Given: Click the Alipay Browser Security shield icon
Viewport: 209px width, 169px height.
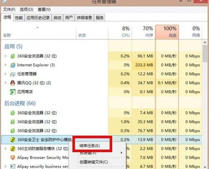Looking at the screenshot, I should 13,157.
